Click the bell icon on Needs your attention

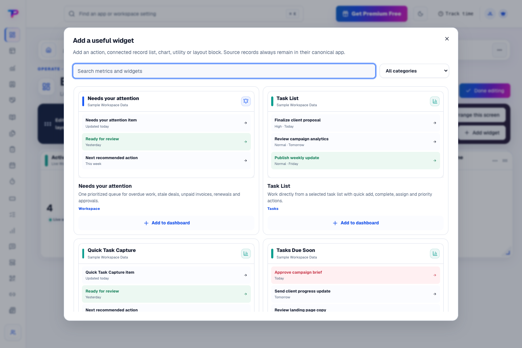pyautogui.click(x=246, y=101)
